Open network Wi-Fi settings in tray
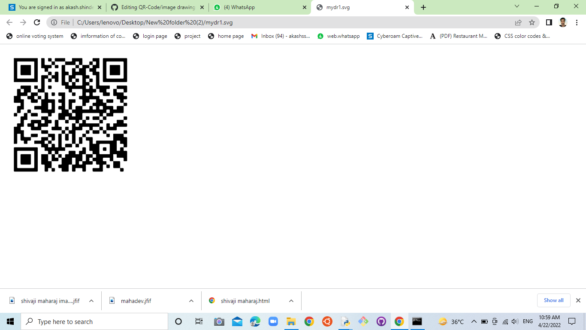Viewport: 586px width, 330px height. coord(505,321)
